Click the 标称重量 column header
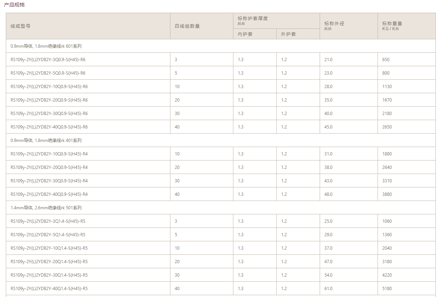 coord(392,24)
